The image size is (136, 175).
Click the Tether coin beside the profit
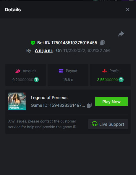pos(121,80)
